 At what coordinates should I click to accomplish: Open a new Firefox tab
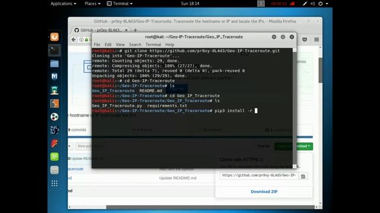(135, 30)
